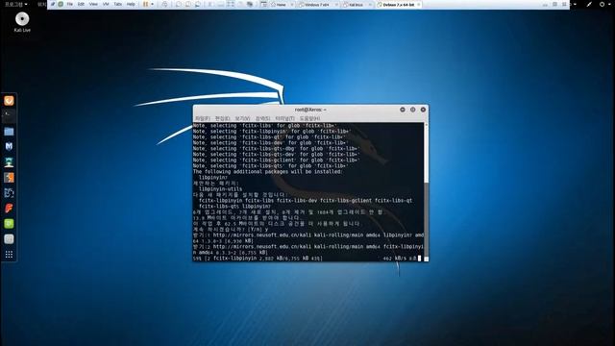Open the 프로그램 applications menu in top bar
Screen dimensions: 615x346
click(x=15, y=4)
